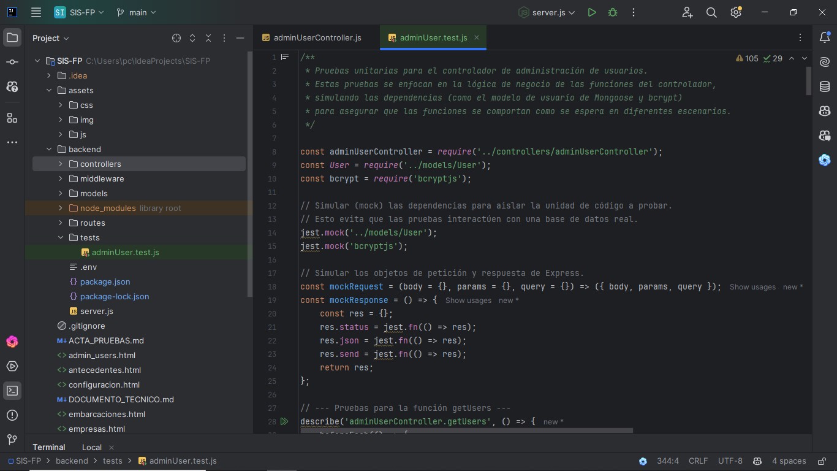Open the Database tool window
This screenshot has height=471, width=837.
pyautogui.click(x=825, y=86)
